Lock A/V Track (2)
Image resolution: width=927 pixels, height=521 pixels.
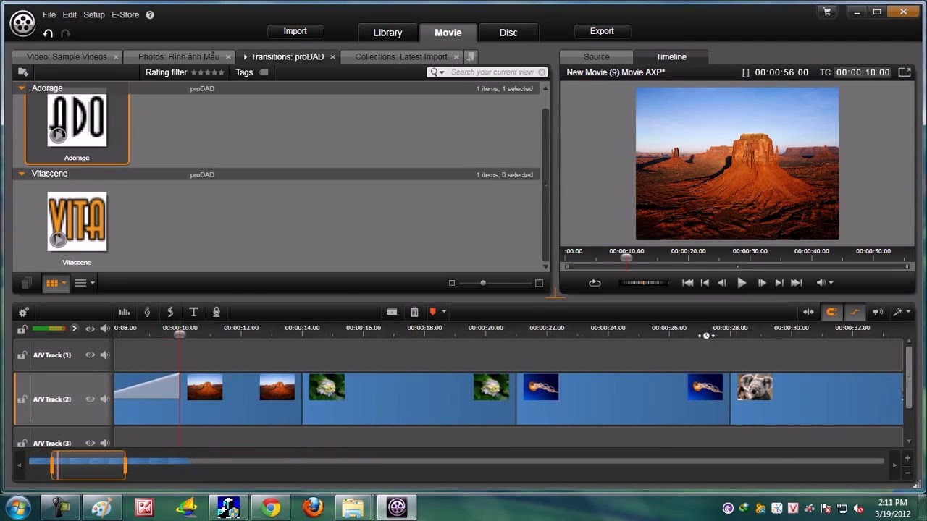tap(22, 399)
